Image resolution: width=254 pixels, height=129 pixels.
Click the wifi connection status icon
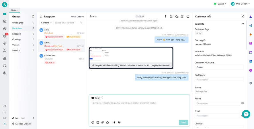click(x=5, y=124)
